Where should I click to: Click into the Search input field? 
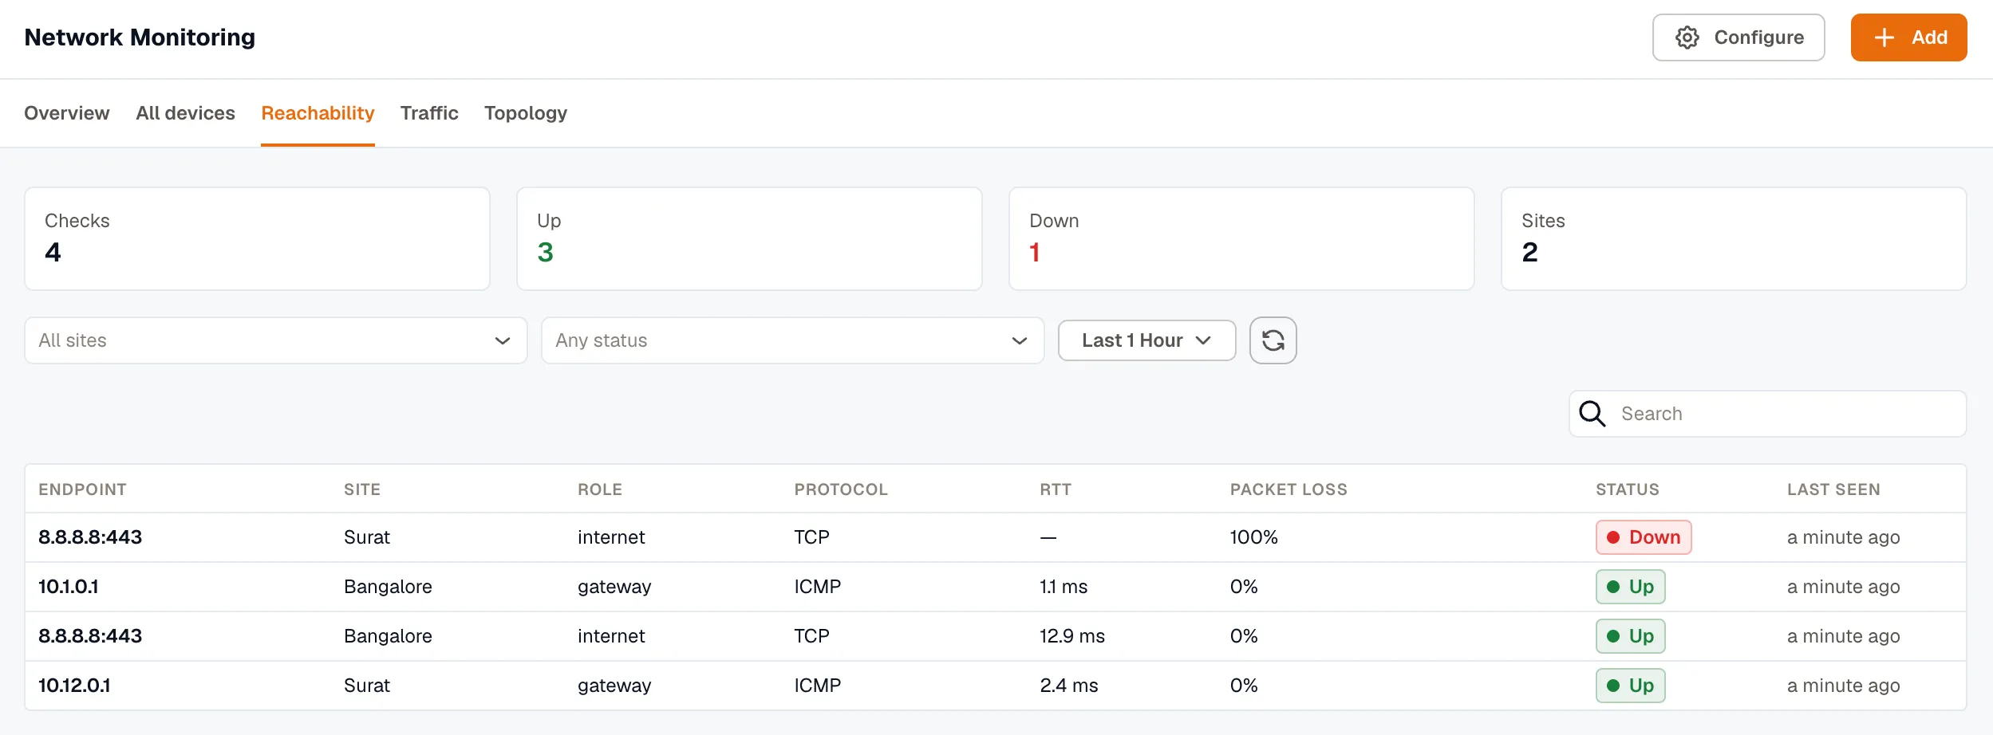1767,414
